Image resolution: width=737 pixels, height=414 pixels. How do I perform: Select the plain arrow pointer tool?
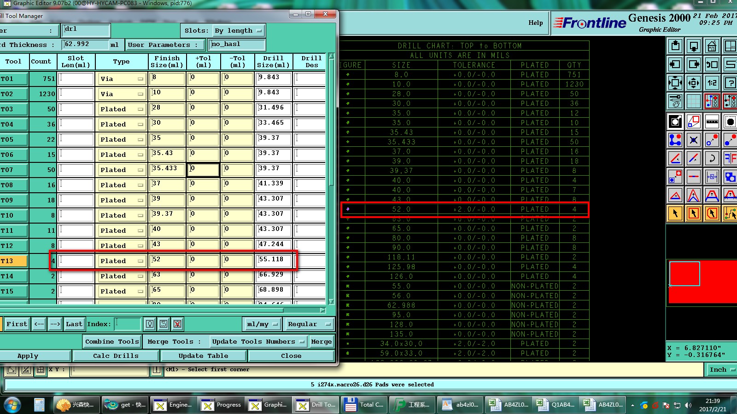point(675,213)
